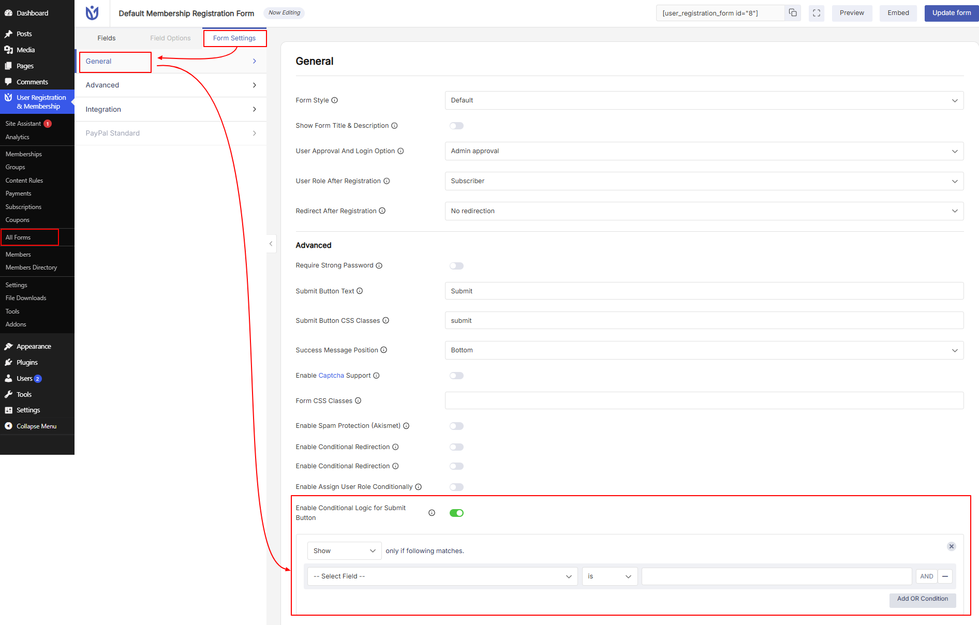Screen dimensions: 979x625
Task: Click the Preview button
Action: coord(852,13)
